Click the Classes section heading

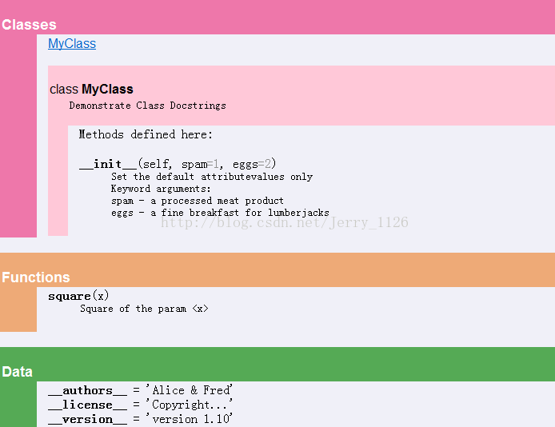[29, 25]
